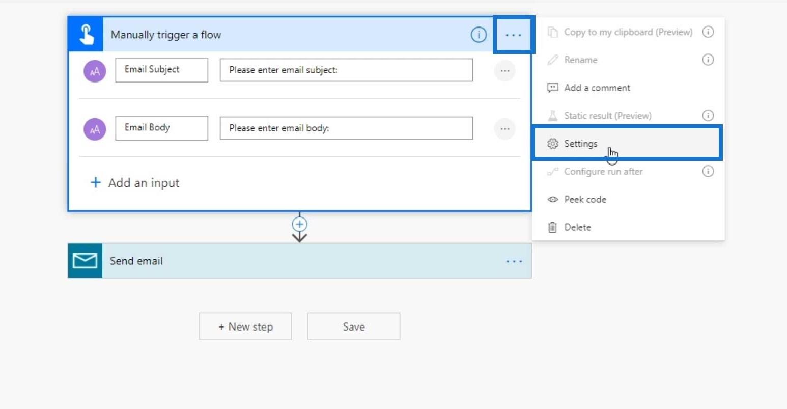Choose Rename from the context menu
The image size is (787, 409).
pyautogui.click(x=628, y=60)
